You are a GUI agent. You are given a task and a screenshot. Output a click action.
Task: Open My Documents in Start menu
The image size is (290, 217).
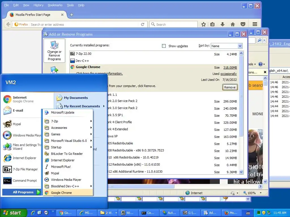click(x=72, y=98)
